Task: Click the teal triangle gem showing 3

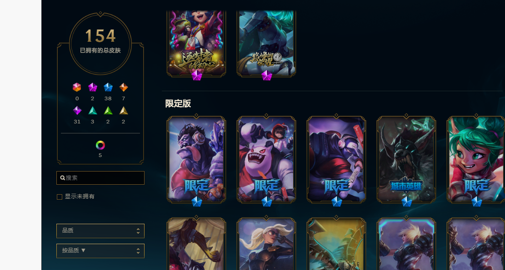Action: tap(92, 111)
